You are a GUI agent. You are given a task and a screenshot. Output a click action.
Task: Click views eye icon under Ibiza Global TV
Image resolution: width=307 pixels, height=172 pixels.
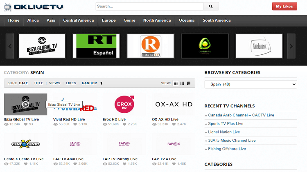pos(6,124)
